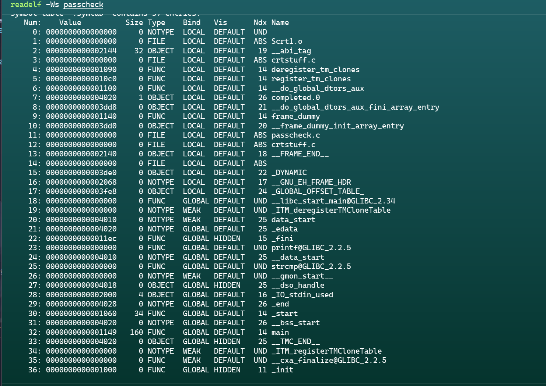Click the _ITM_deregisterTMCloneTable symbol
This screenshot has height=386, width=546.
[x=331, y=210]
